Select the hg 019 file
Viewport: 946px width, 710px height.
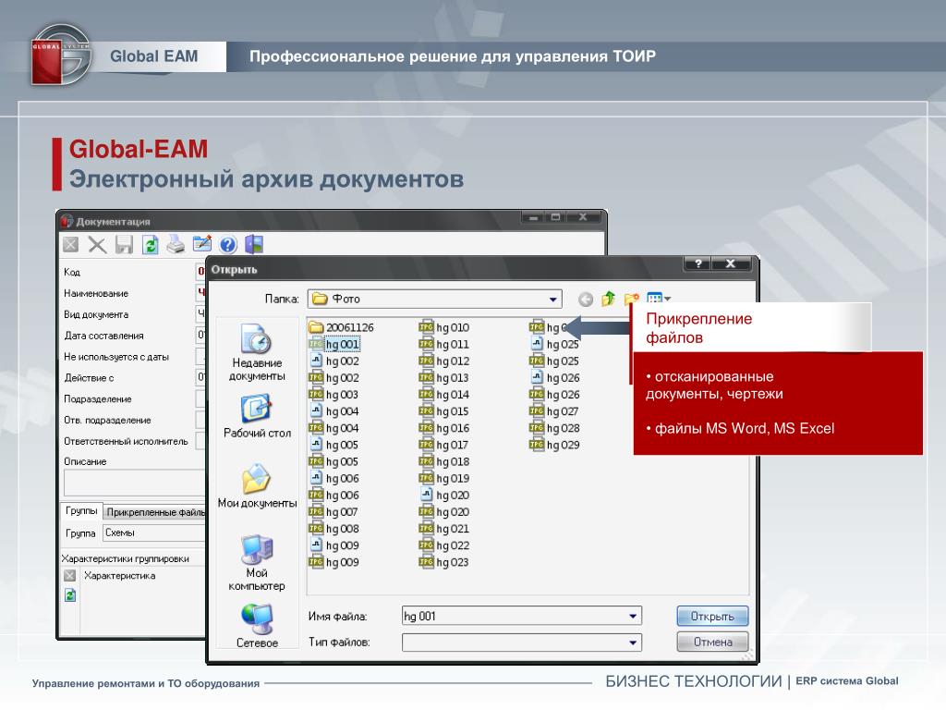pos(444,479)
